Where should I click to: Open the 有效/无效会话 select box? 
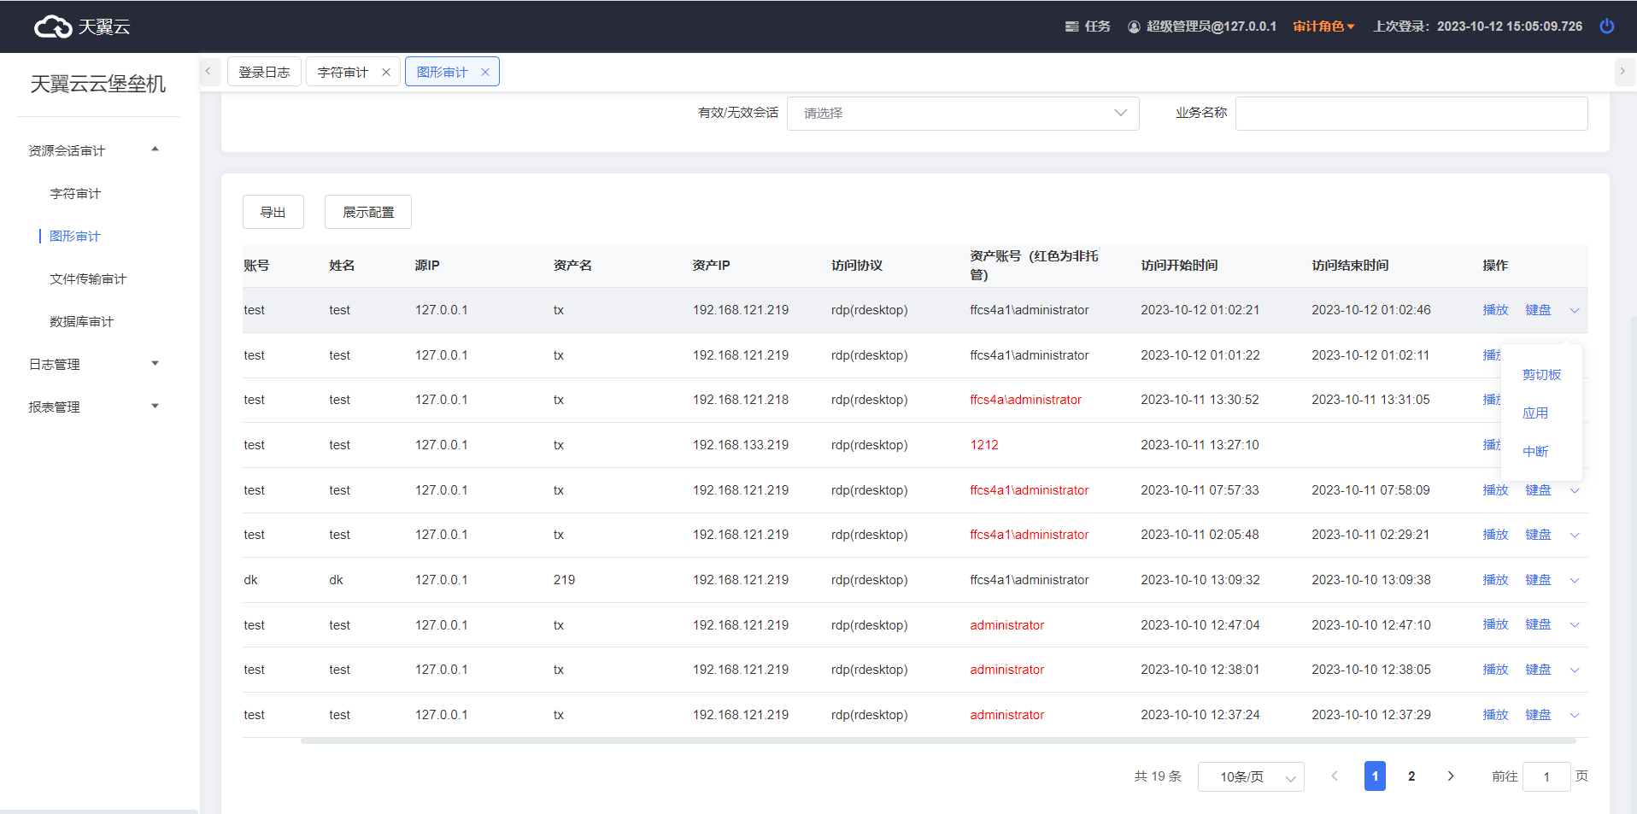coord(962,114)
